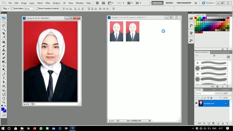Open File Explorer from the taskbar
233x131 pixels.
22,128
